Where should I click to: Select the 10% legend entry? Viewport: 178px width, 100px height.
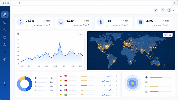tap(44, 90)
